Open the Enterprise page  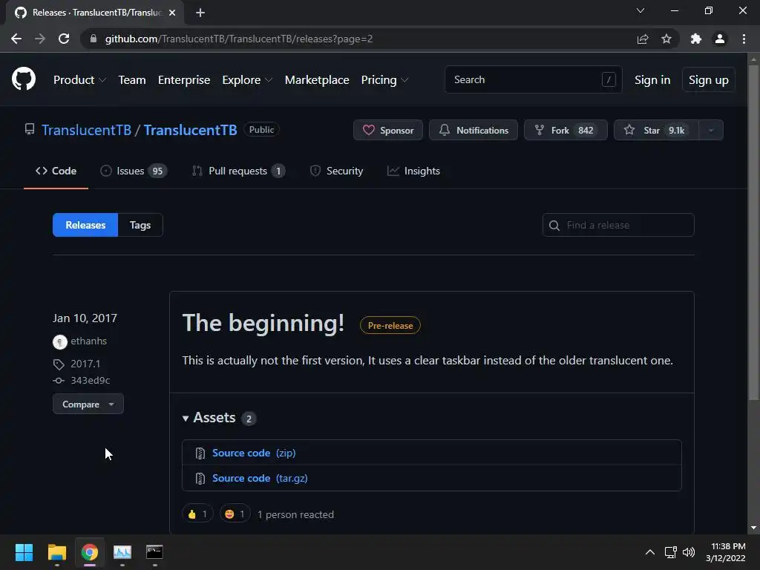pyautogui.click(x=184, y=79)
